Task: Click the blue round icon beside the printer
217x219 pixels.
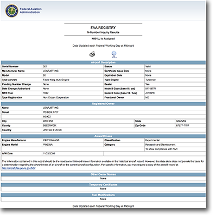Action: (x=114, y=54)
